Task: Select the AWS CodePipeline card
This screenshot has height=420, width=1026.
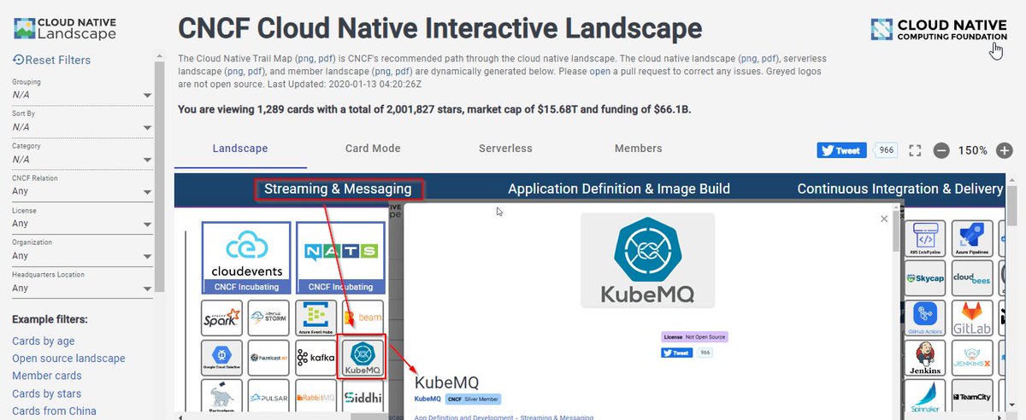Action: click(x=927, y=240)
